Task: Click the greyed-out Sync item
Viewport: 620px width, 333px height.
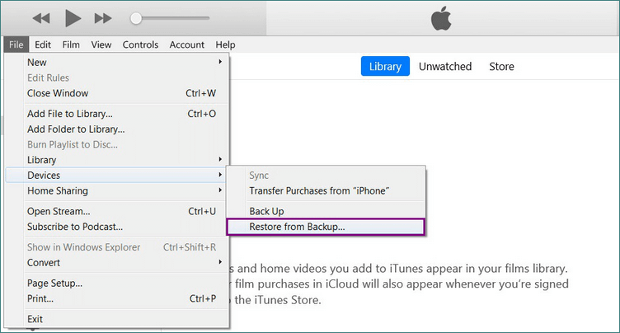Action: (326, 176)
